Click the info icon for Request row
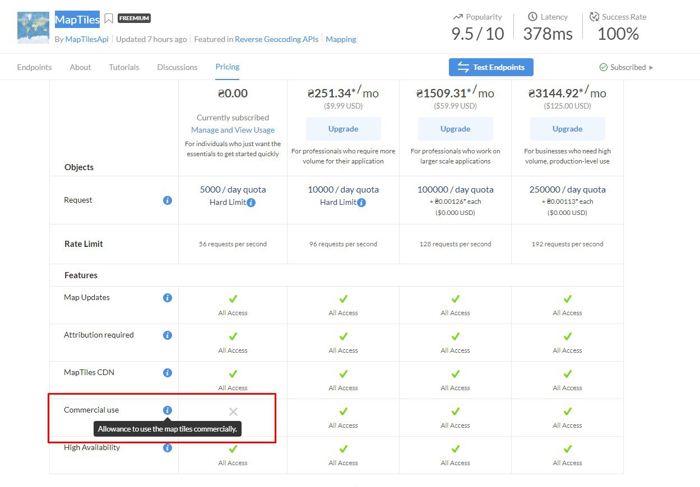The image size is (700, 487). [x=167, y=200]
